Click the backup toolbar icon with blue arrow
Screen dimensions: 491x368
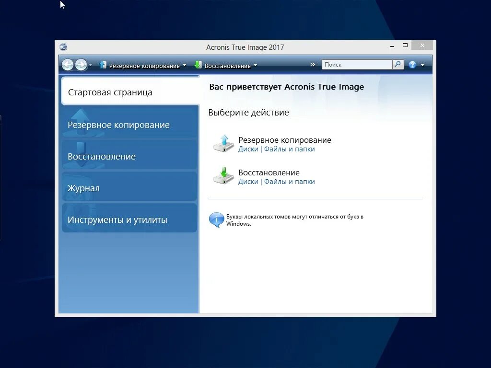tap(103, 65)
